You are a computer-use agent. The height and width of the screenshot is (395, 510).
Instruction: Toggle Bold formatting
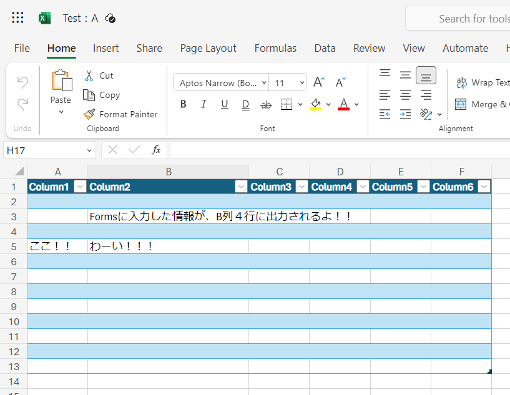pyautogui.click(x=183, y=104)
